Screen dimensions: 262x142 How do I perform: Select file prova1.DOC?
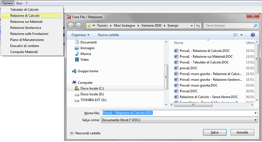point(188,68)
